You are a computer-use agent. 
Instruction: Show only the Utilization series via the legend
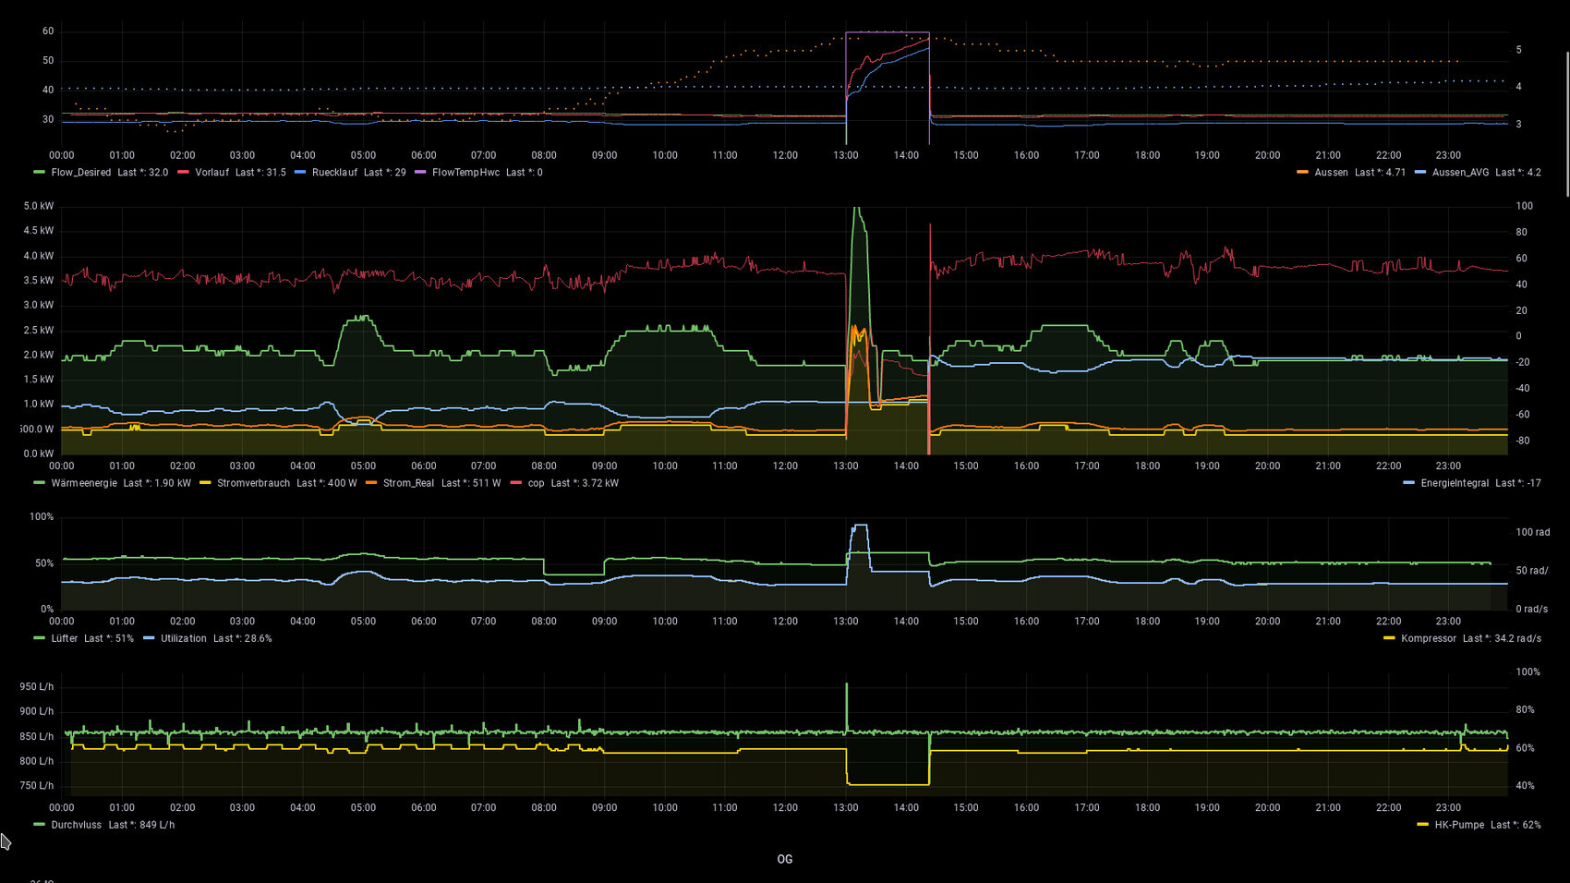(183, 638)
